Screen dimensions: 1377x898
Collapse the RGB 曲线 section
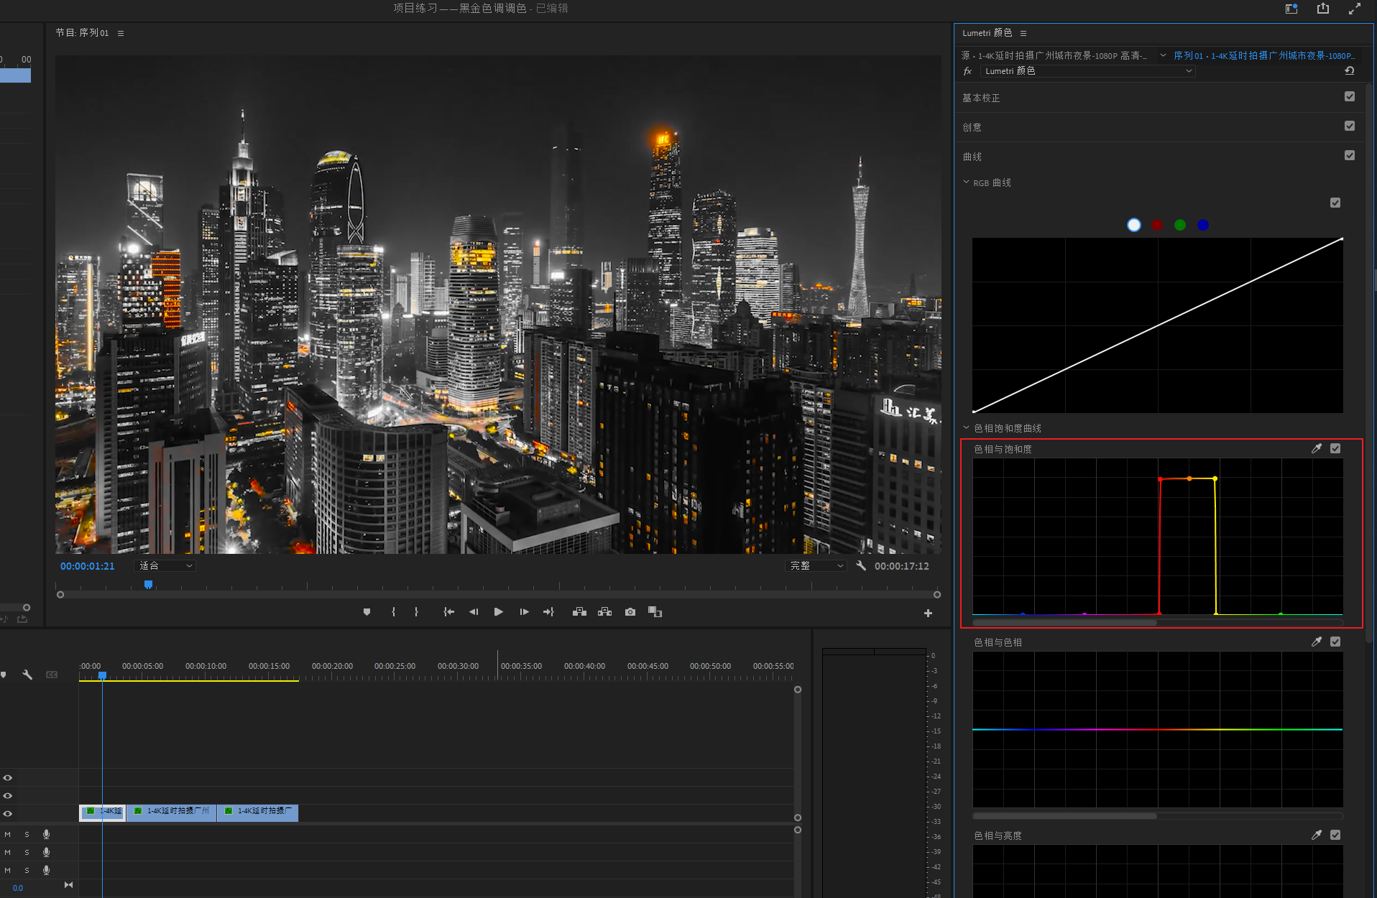coord(966,182)
